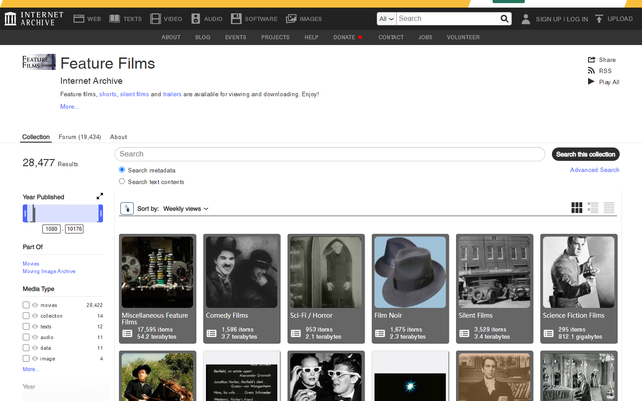Follow the trailers link
Image resolution: width=642 pixels, height=401 pixels.
[x=172, y=94]
